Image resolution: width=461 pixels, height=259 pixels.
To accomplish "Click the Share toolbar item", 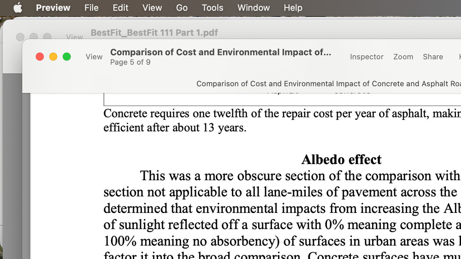I will tap(433, 57).
